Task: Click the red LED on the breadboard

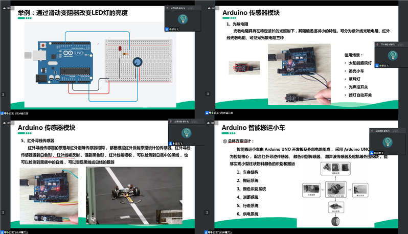Action: [x=120, y=49]
